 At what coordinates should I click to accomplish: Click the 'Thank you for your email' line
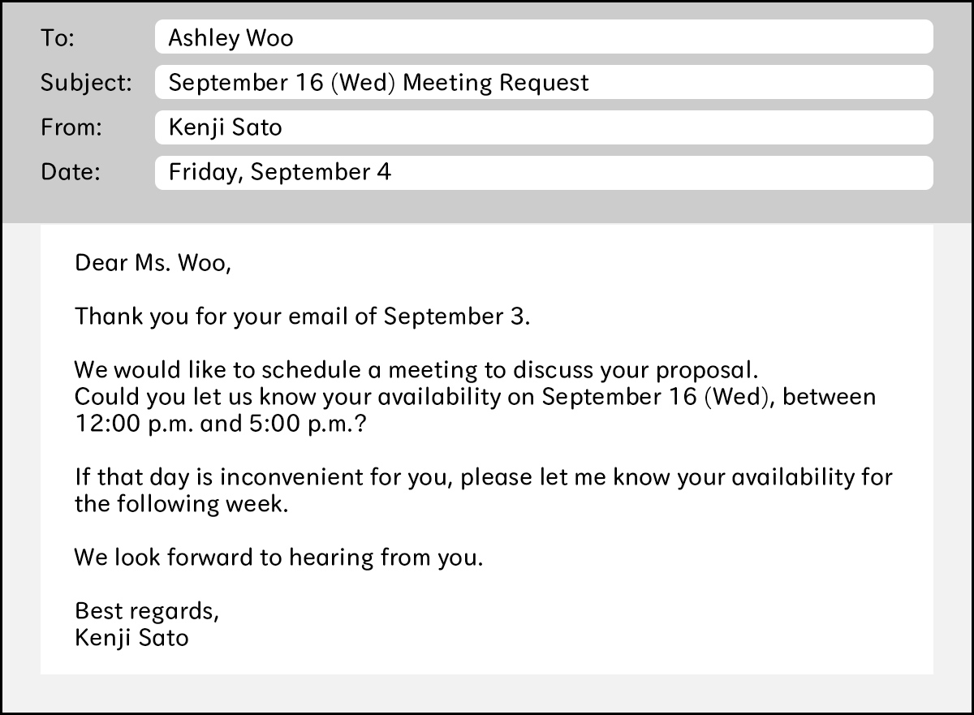(302, 316)
